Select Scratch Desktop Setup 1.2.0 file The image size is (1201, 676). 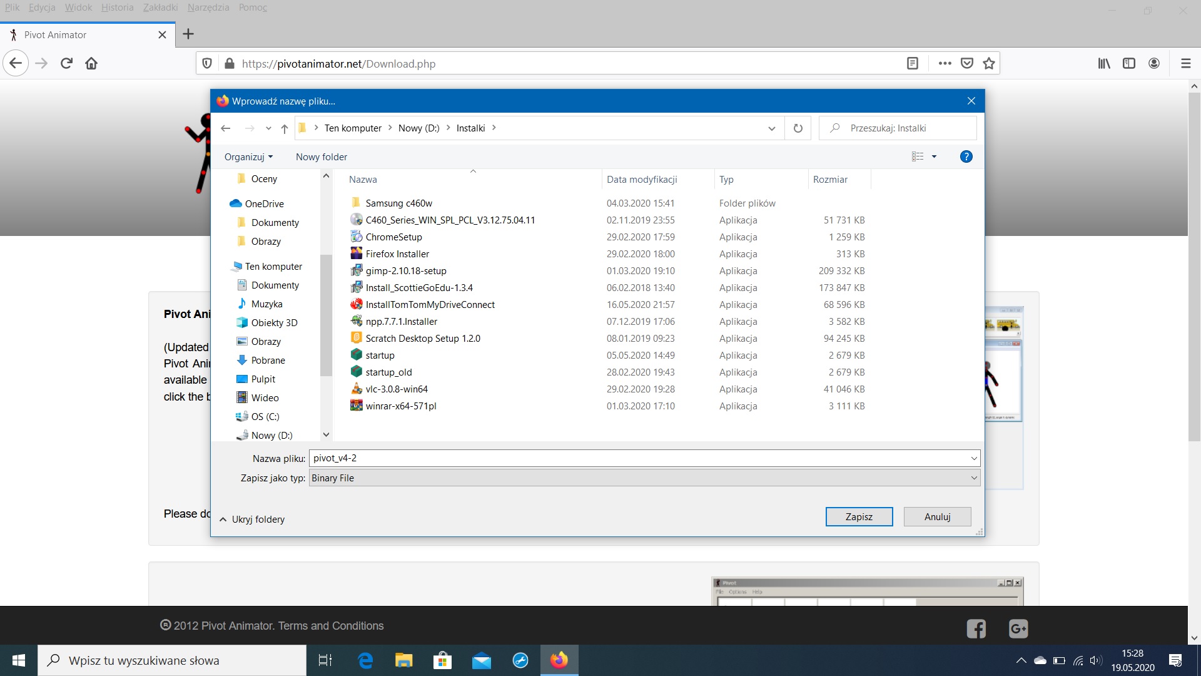[x=423, y=339]
